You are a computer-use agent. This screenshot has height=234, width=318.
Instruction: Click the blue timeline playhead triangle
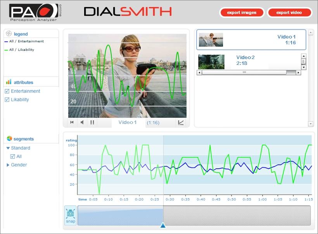click(x=163, y=225)
